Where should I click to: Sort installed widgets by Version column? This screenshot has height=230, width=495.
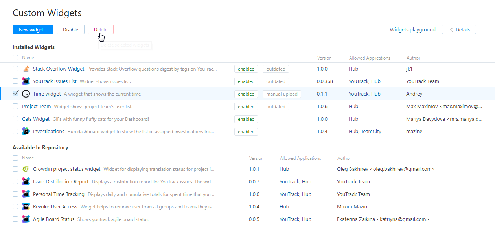(x=324, y=58)
